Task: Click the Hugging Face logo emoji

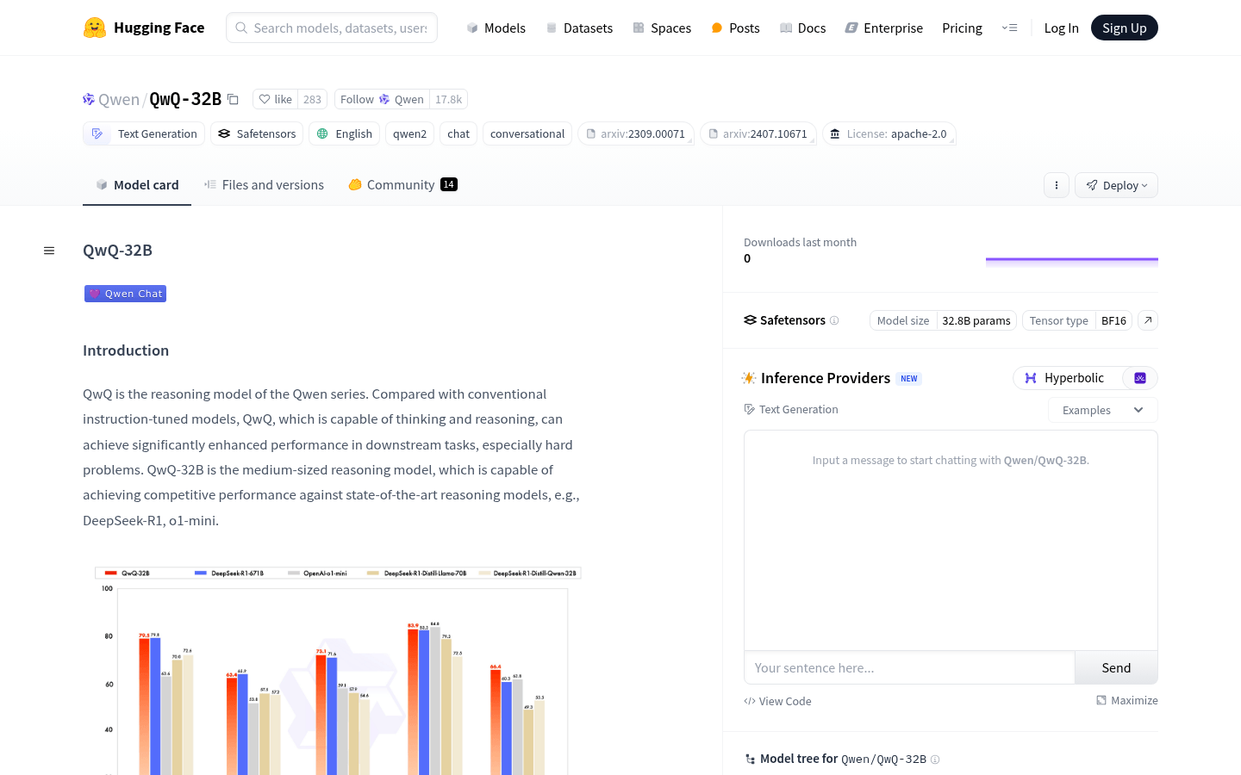Action: click(x=95, y=28)
